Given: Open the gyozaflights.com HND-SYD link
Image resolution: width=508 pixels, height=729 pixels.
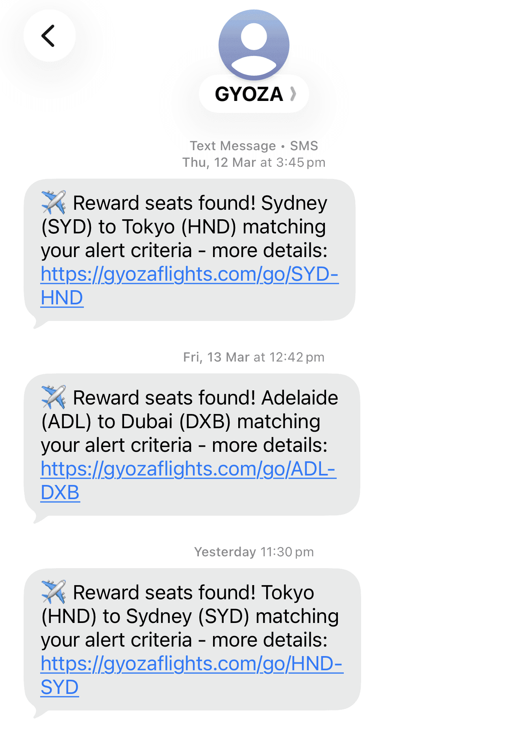Looking at the screenshot, I should tap(191, 664).
